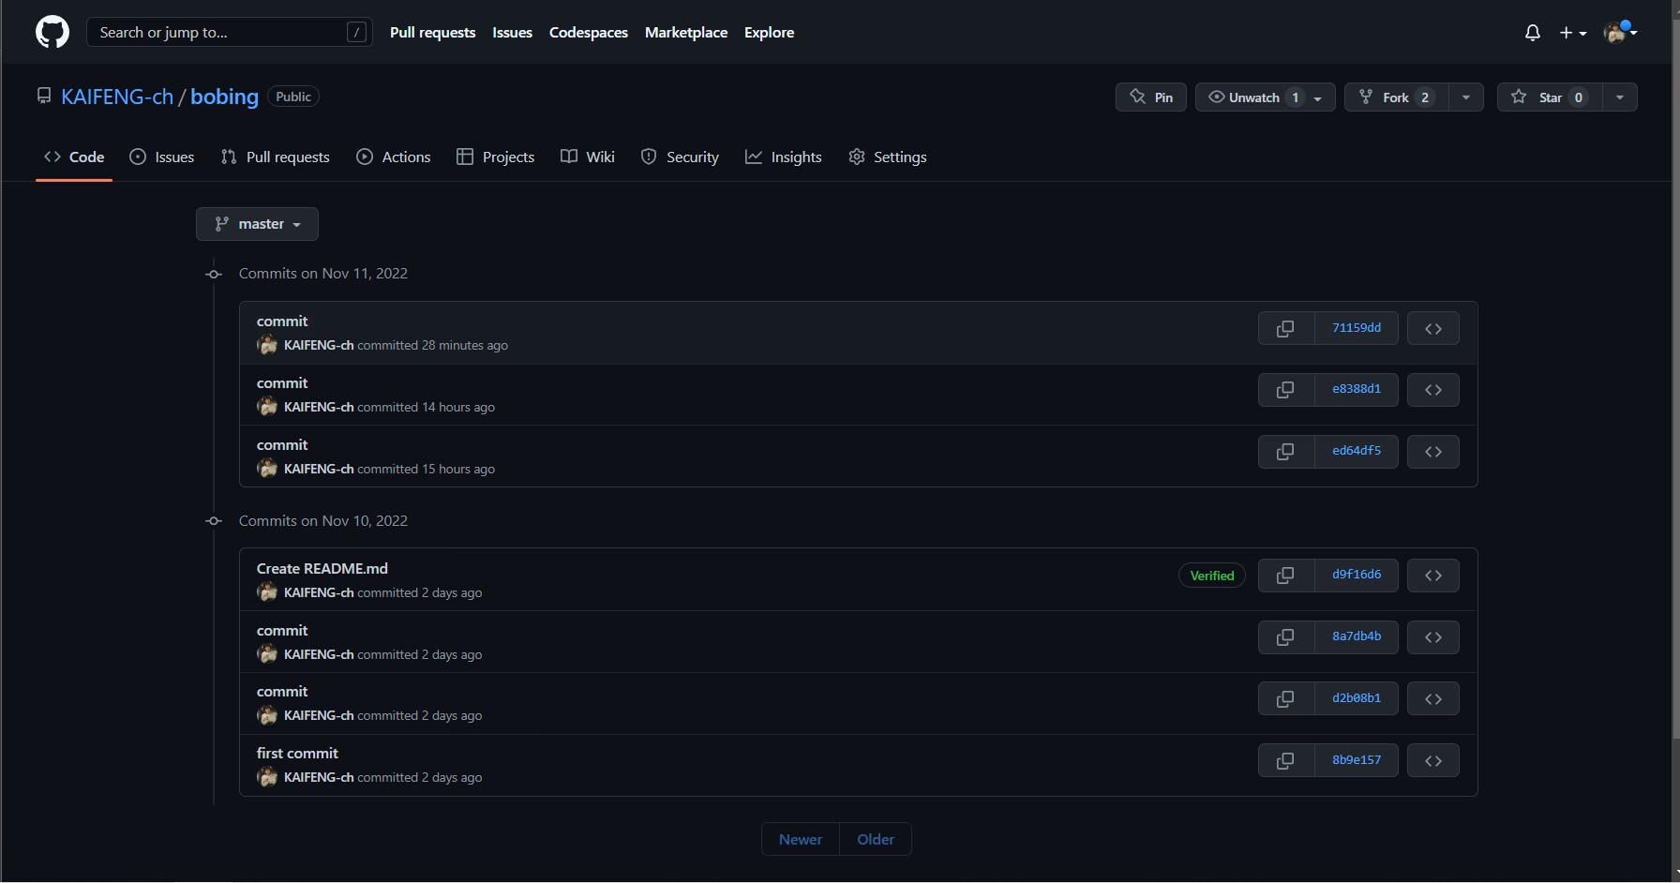The width and height of the screenshot is (1680, 883).
Task: Browse repository at commit d9f16d6
Action: pos(1433,576)
